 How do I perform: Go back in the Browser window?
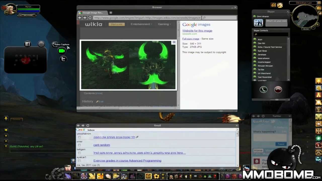[79, 18]
